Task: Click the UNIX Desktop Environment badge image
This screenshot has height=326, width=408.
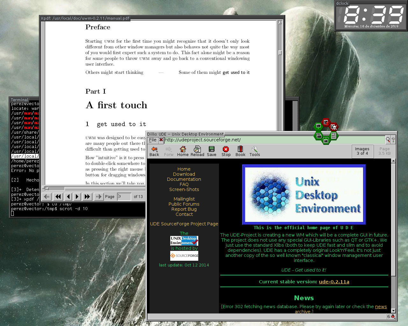Action: click(184, 241)
